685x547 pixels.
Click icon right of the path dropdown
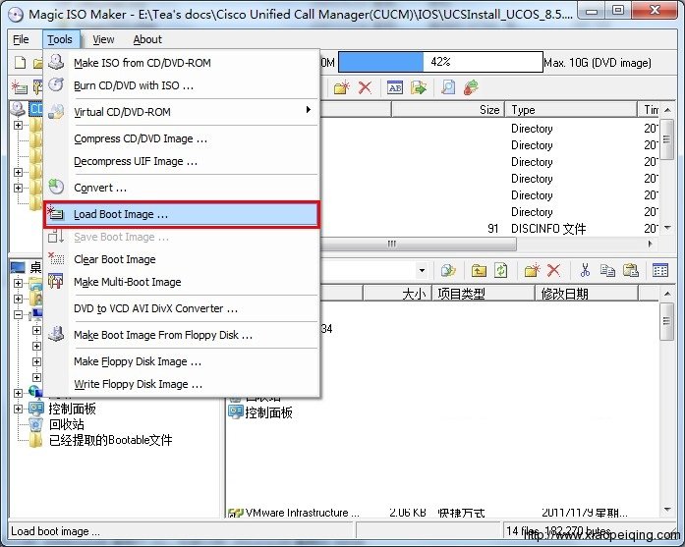tap(448, 271)
